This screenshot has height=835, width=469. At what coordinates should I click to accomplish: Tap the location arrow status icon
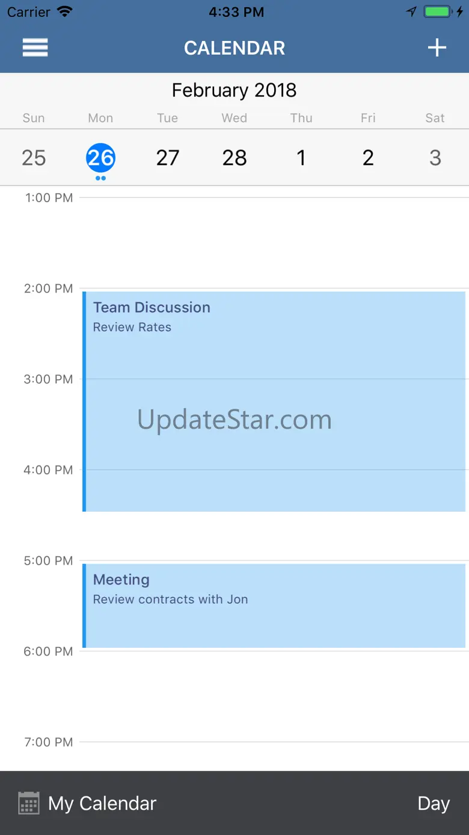point(411,11)
